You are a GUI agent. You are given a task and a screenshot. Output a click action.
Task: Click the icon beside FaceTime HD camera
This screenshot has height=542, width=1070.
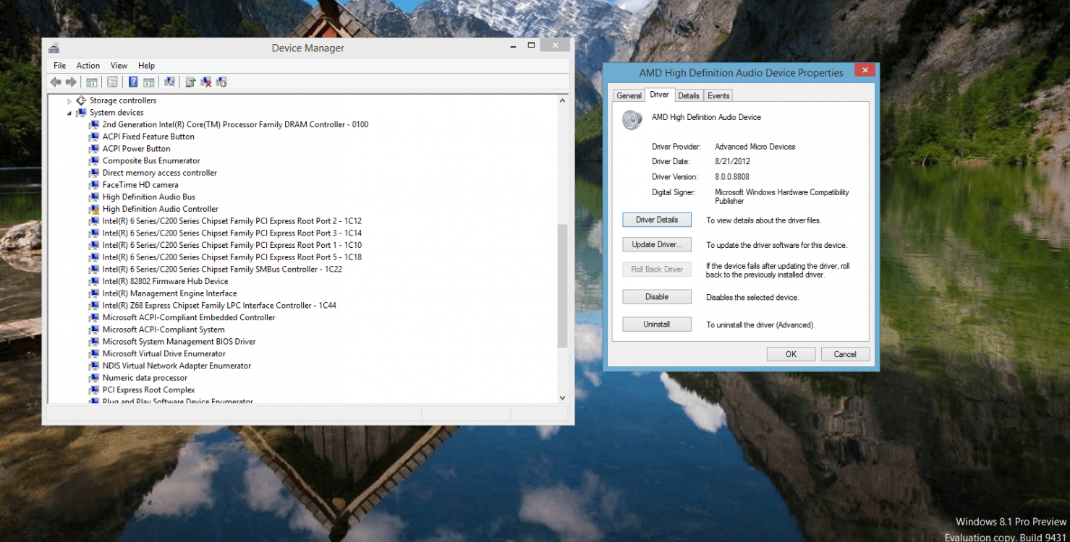click(93, 185)
